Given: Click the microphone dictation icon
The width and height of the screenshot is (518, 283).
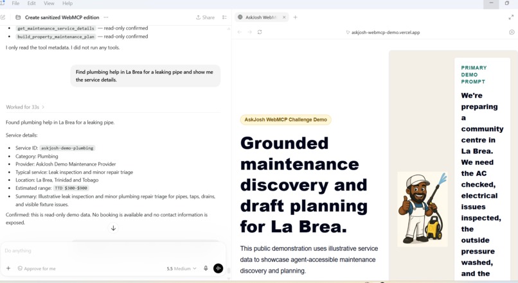Looking at the screenshot, I should (206, 268).
